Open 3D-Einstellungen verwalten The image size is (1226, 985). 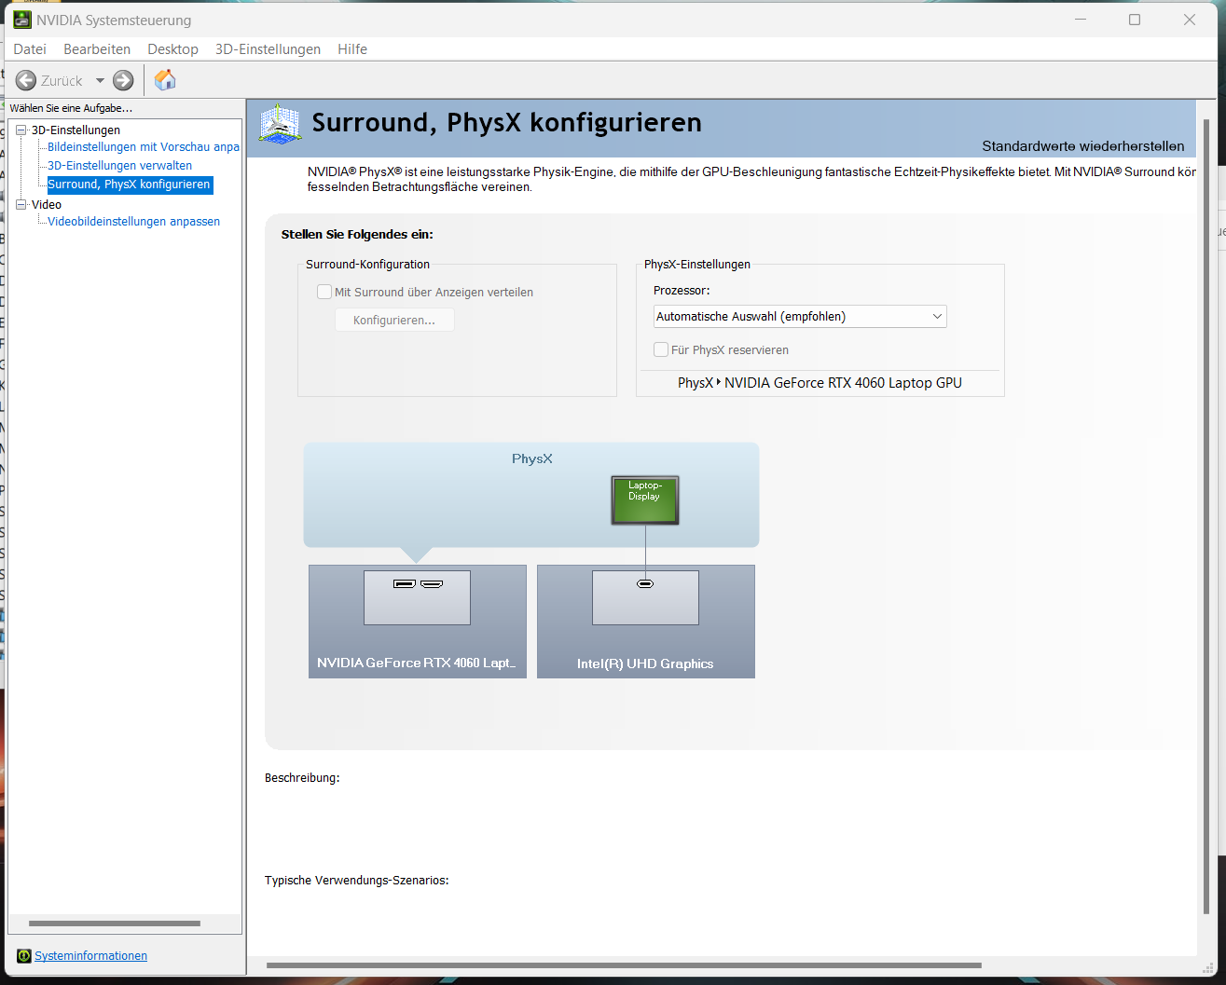click(x=119, y=166)
